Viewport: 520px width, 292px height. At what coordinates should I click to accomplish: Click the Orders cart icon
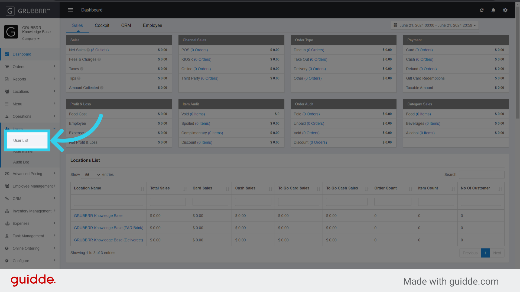(x=7, y=67)
